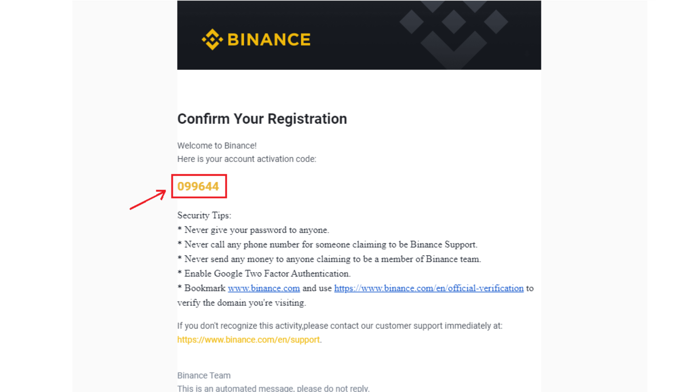Click the never give your password tip
This screenshot has width=693, height=392.
pos(253,230)
